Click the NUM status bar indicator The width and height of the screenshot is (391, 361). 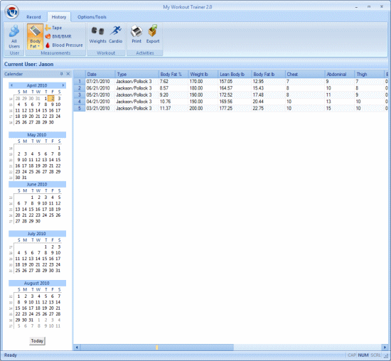pyautogui.click(x=363, y=355)
